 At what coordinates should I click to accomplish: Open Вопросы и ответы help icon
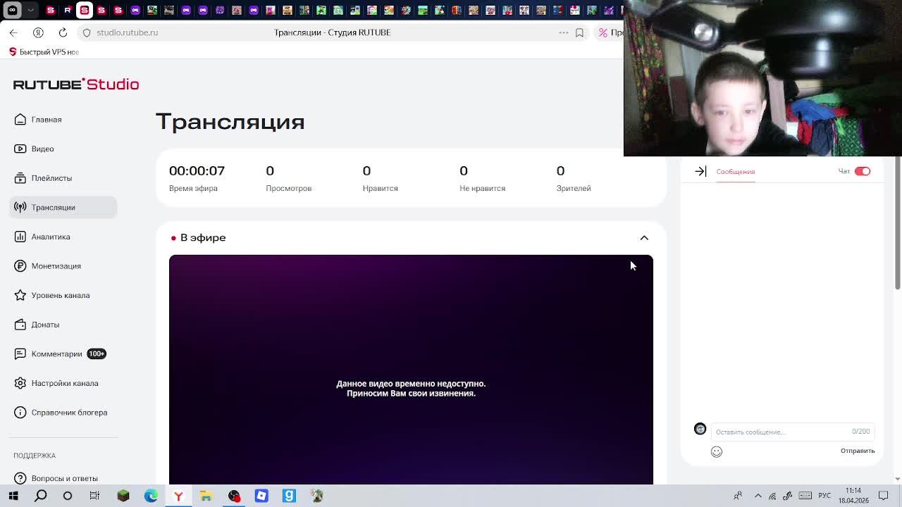tap(20, 478)
